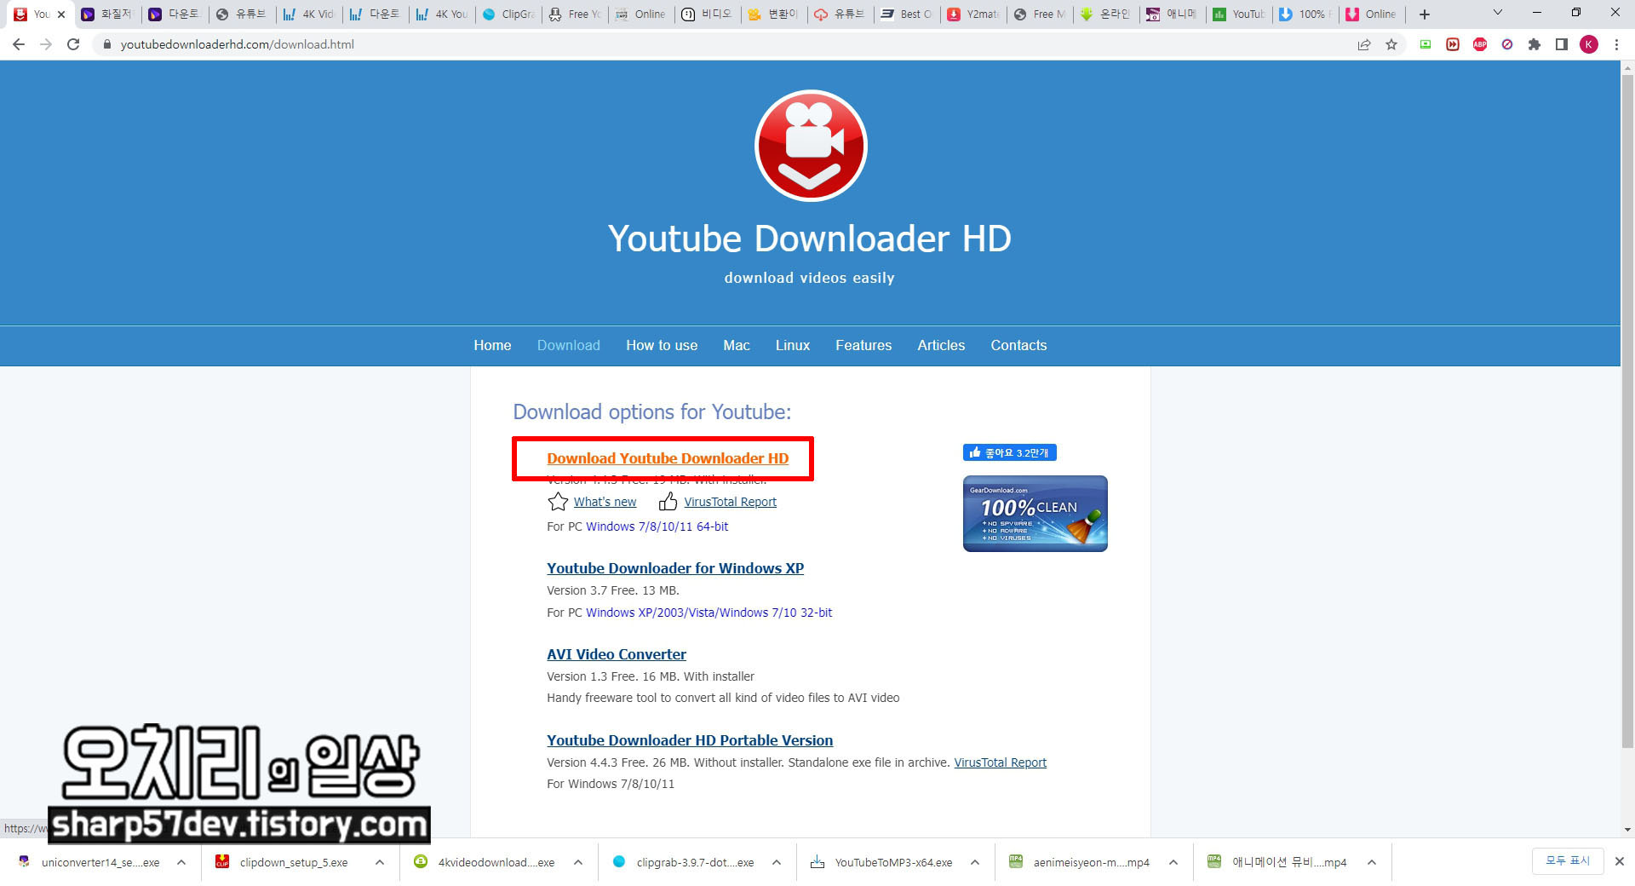Viewport: 1635px width, 886px height.
Task: Expand options for YouTubeToMP3-x64.exe download
Action: (x=975, y=862)
